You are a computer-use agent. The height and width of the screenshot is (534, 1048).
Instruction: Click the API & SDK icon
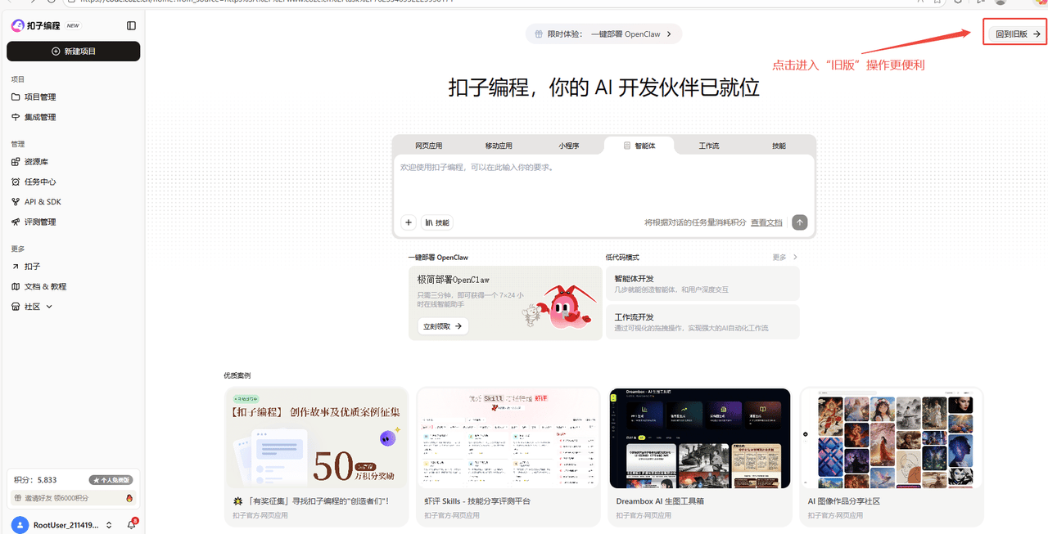[x=16, y=202]
